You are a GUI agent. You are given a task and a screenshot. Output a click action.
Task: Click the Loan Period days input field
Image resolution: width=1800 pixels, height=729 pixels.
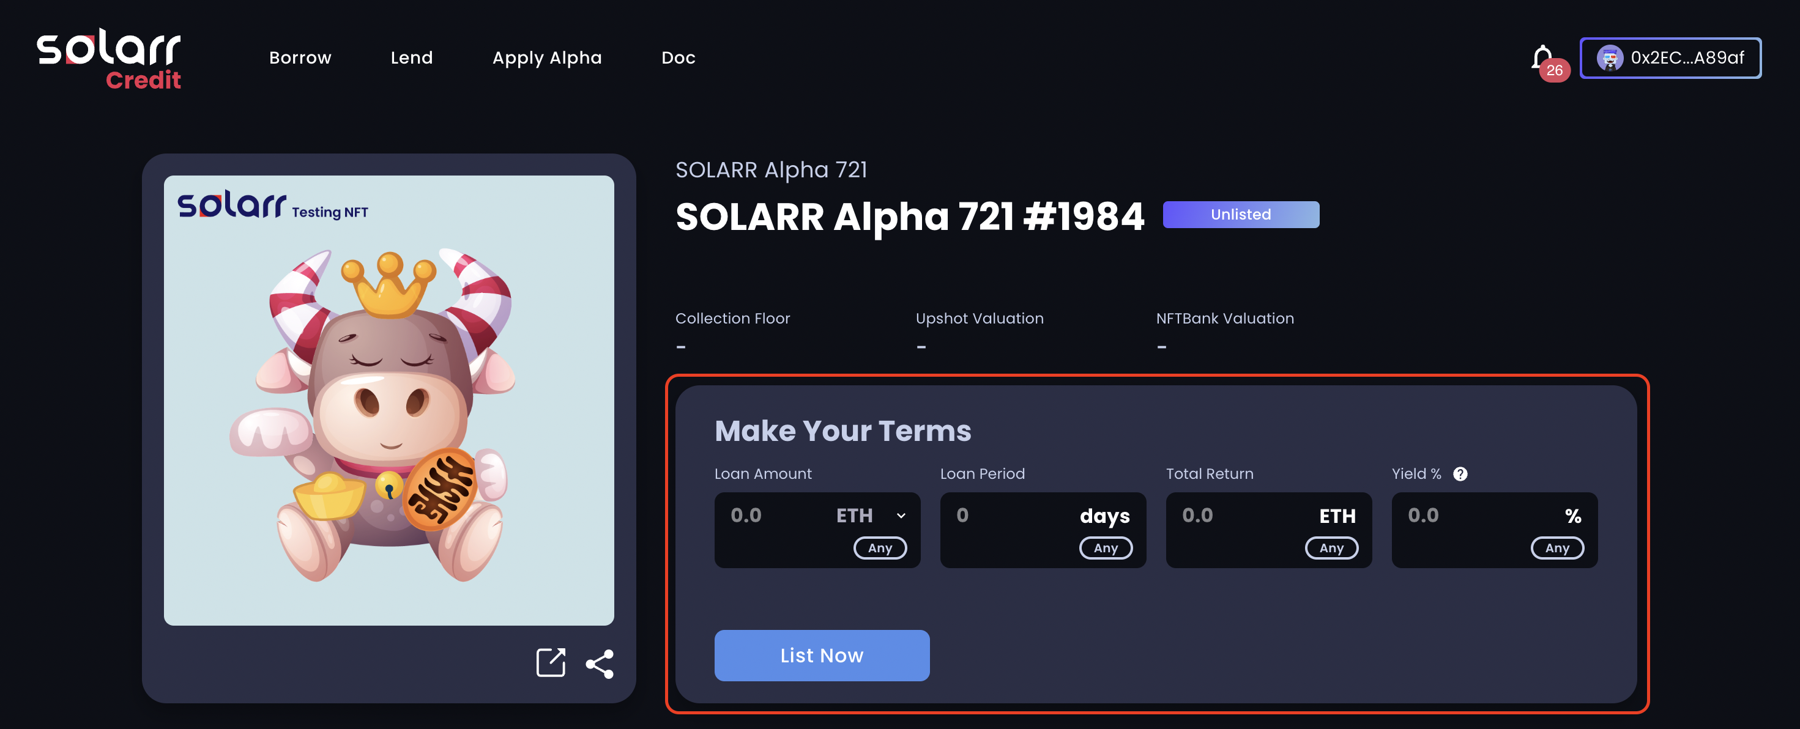(x=1006, y=516)
